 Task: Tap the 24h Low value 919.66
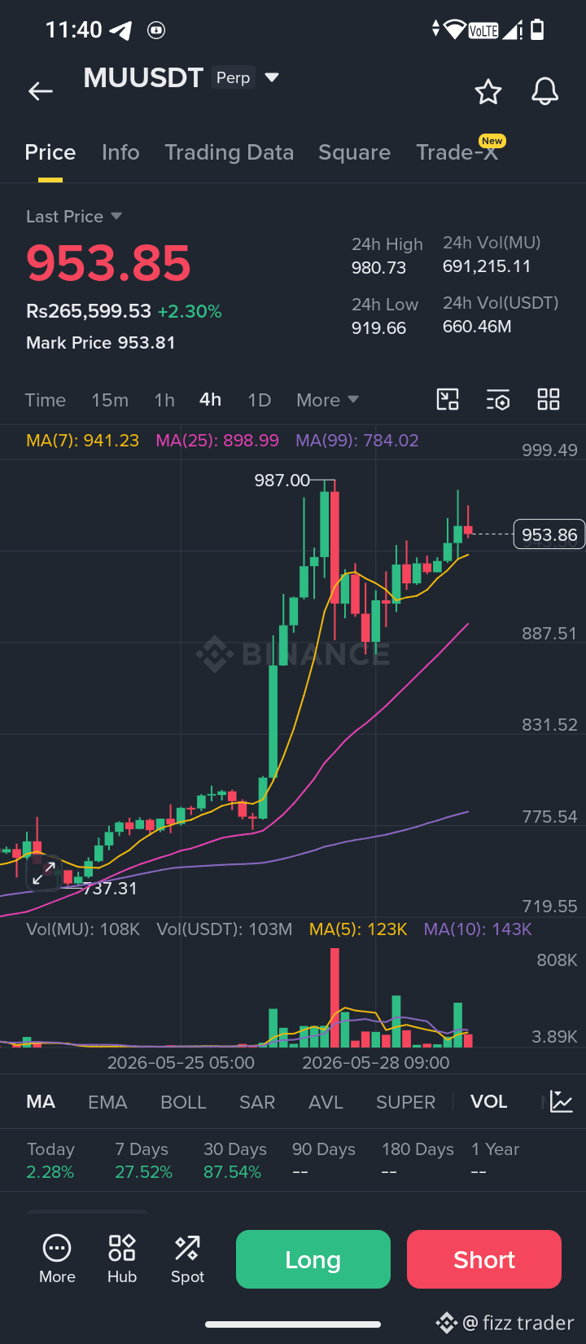click(378, 328)
